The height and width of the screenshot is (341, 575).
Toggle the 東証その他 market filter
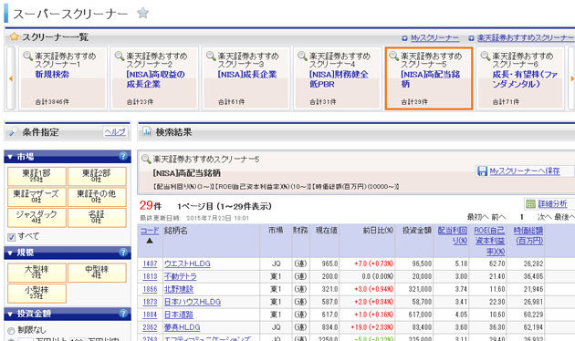[x=97, y=197]
